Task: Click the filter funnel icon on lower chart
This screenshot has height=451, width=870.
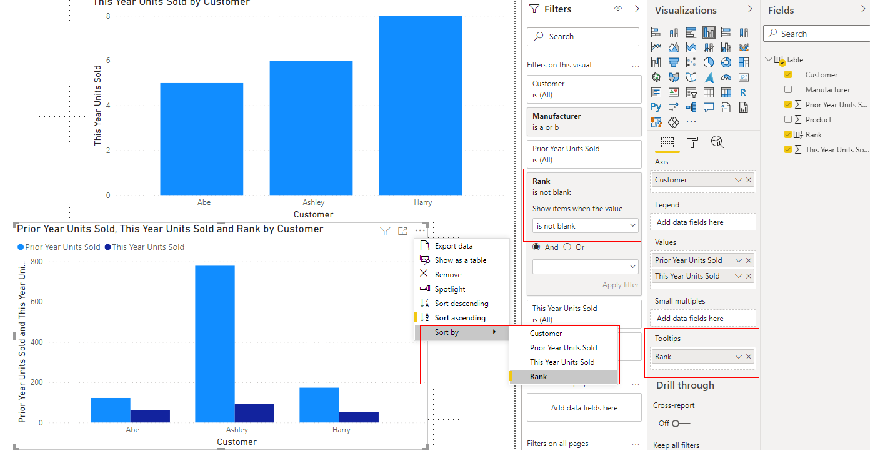Action: [385, 231]
